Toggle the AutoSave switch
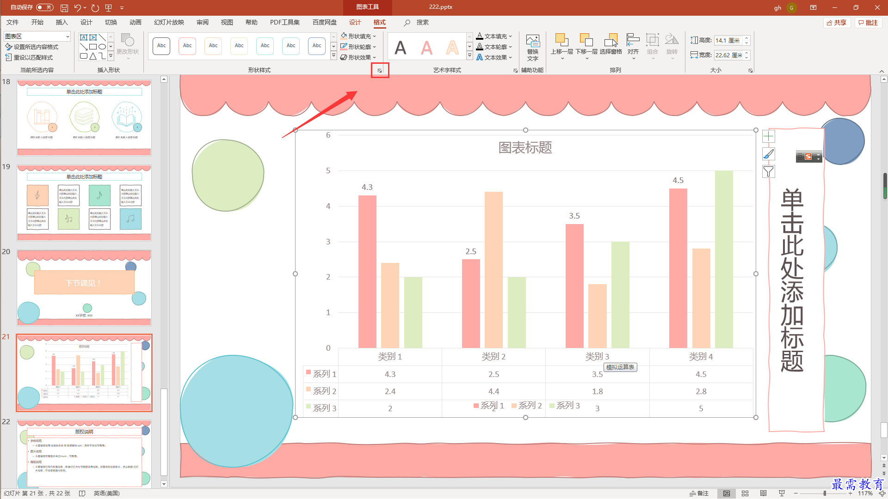The image size is (888, 499). [x=44, y=7]
